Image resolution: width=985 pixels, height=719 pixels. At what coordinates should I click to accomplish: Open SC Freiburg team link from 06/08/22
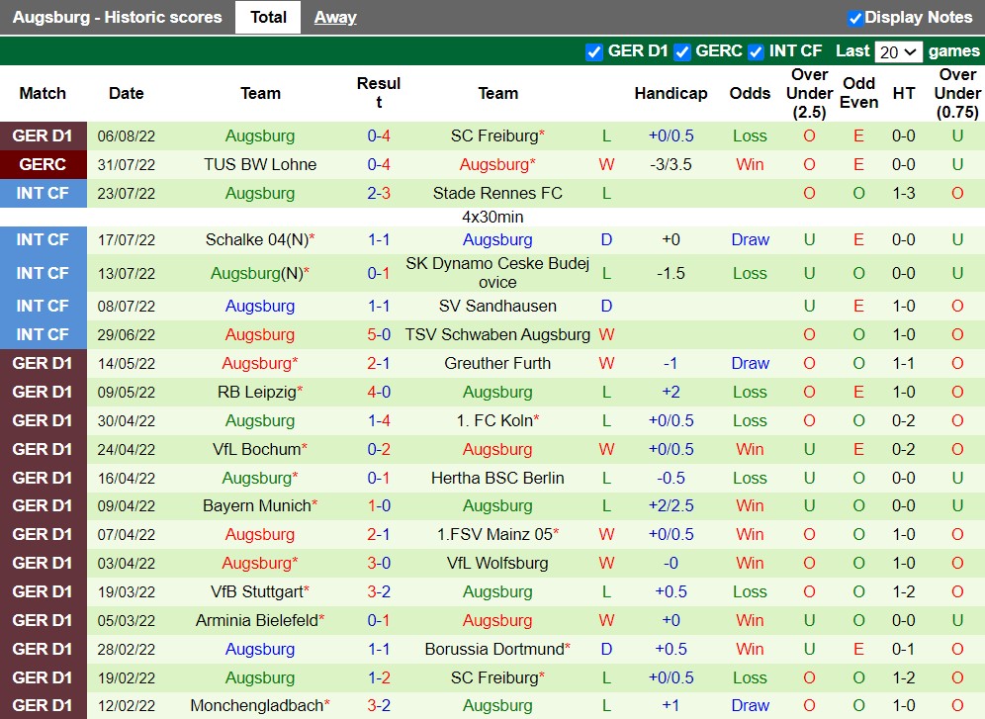[494, 135]
